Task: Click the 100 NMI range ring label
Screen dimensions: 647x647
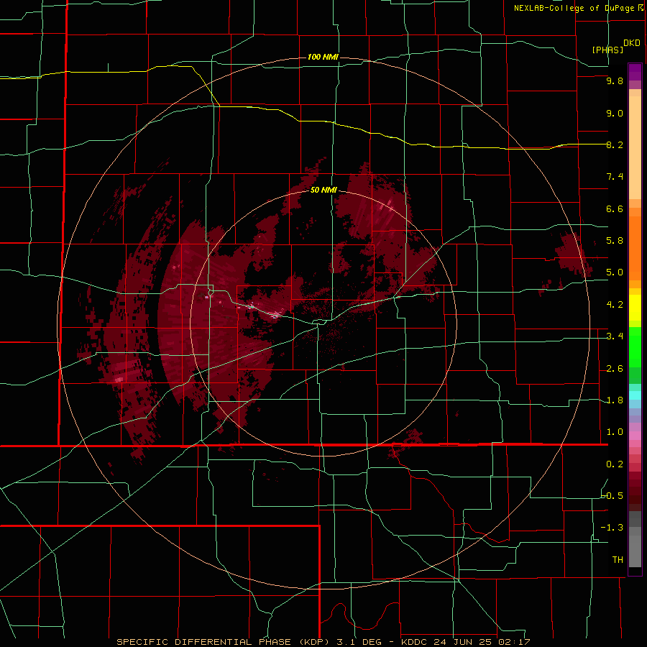Action: click(x=323, y=57)
